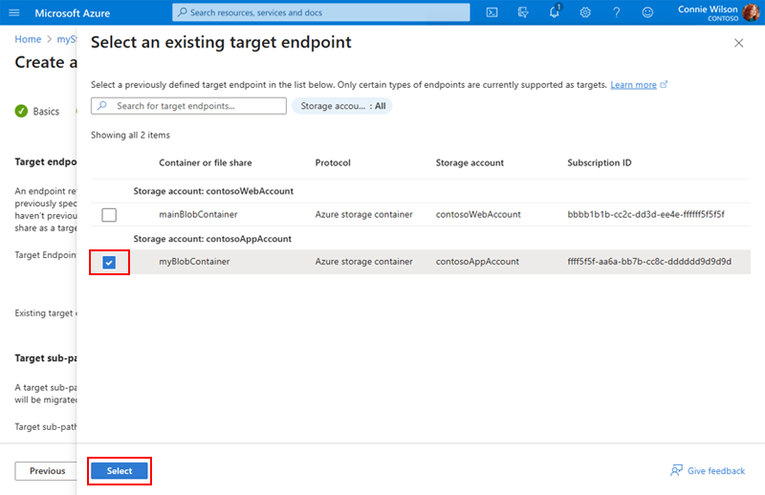Uncheck the myBlobContainer checkbox
Image resolution: width=765 pixels, height=495 pixels.
click(109, 263)
